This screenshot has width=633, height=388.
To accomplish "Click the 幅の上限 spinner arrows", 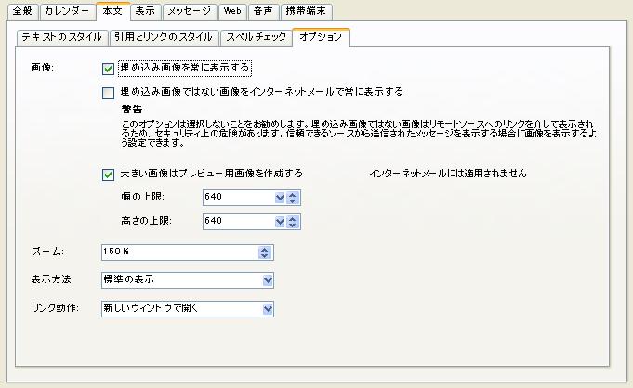I will tap(293, 198).
